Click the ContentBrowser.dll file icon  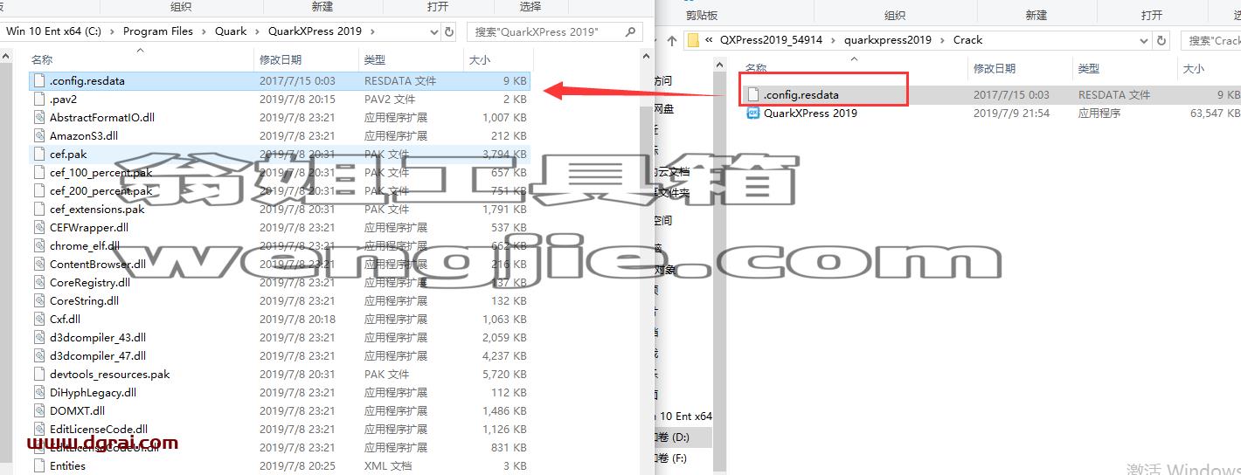tap(39, 264)
